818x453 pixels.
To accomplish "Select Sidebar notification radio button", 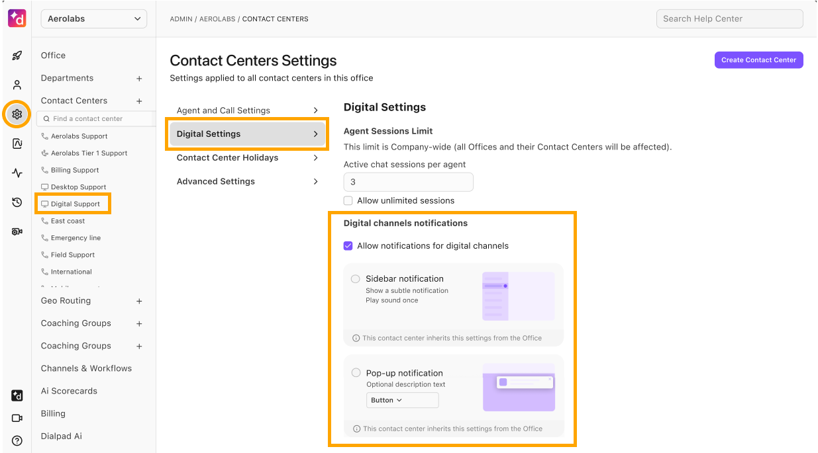I will [x=356, y=279].
